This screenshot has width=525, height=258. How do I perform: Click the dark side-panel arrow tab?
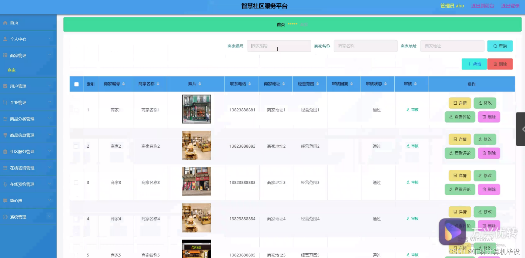521,129
